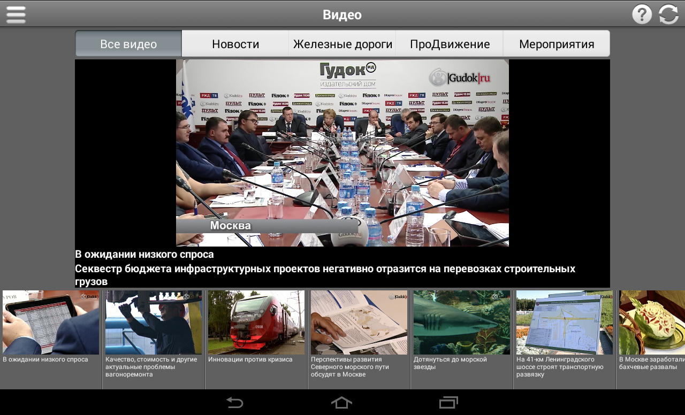Open the carved watermelon thumbnail
The image size is (685, 415).
click(x=652, y=322)
